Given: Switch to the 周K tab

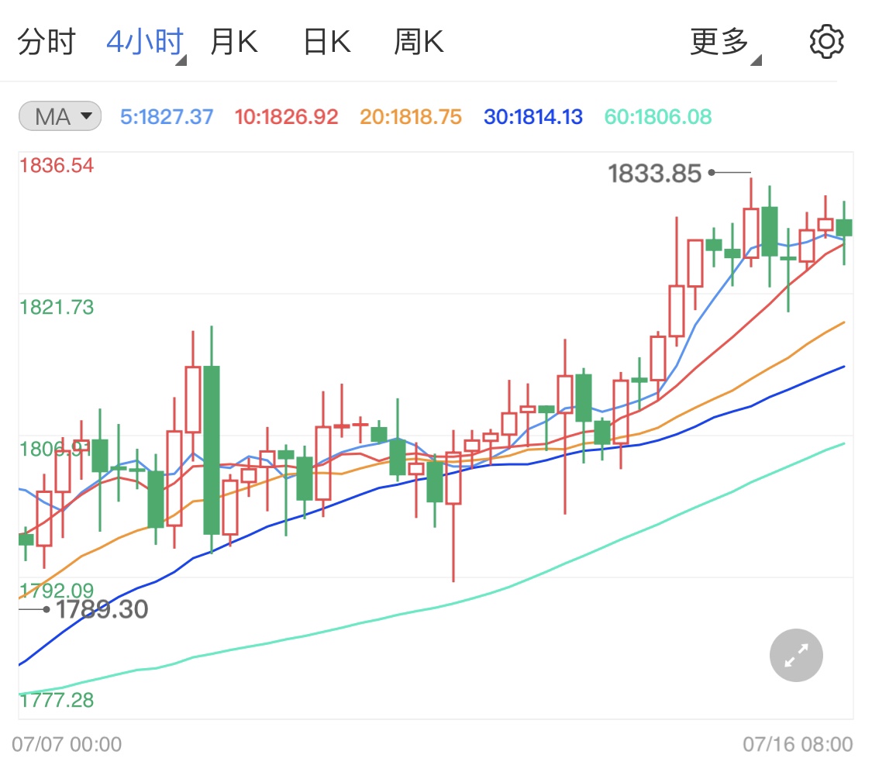Looking at the screenshot, I should 419,42.
